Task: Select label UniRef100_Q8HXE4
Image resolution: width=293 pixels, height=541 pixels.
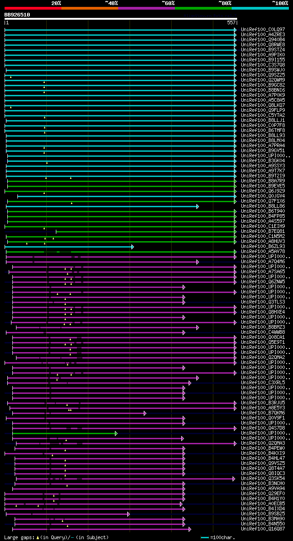Action: point(263,312)
